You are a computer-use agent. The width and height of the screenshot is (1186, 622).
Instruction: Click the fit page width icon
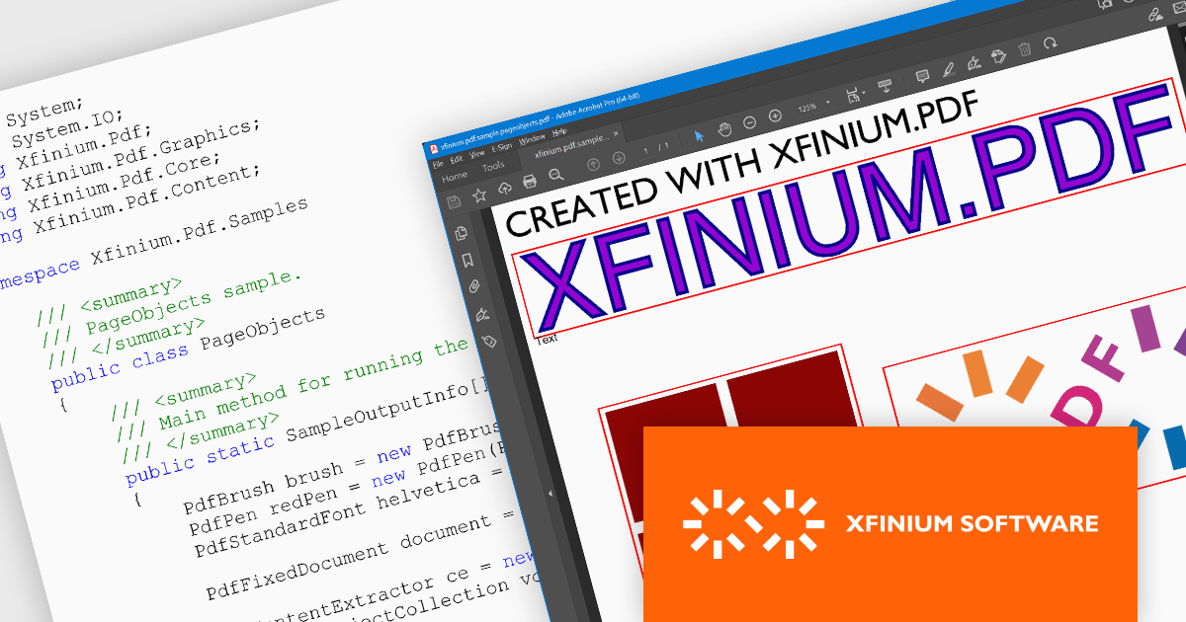[x=852, y=95]
